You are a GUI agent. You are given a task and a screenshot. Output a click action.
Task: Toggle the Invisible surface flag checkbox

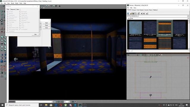8,12
